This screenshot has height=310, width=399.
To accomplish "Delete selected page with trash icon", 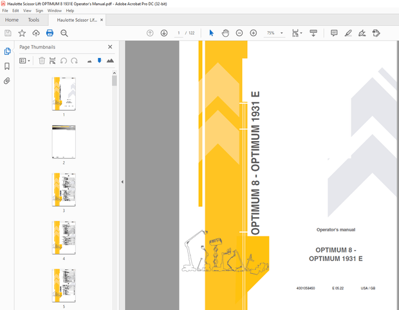I will 42,61.
